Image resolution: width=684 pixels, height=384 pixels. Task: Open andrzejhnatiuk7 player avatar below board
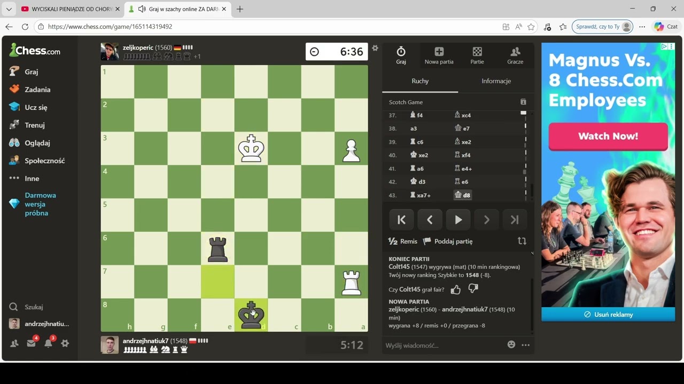coord(110,345)
